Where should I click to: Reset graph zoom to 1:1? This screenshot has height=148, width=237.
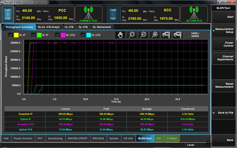coord(132,35)
